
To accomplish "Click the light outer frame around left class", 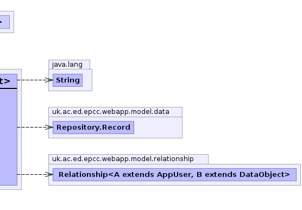I will [19, 129].
